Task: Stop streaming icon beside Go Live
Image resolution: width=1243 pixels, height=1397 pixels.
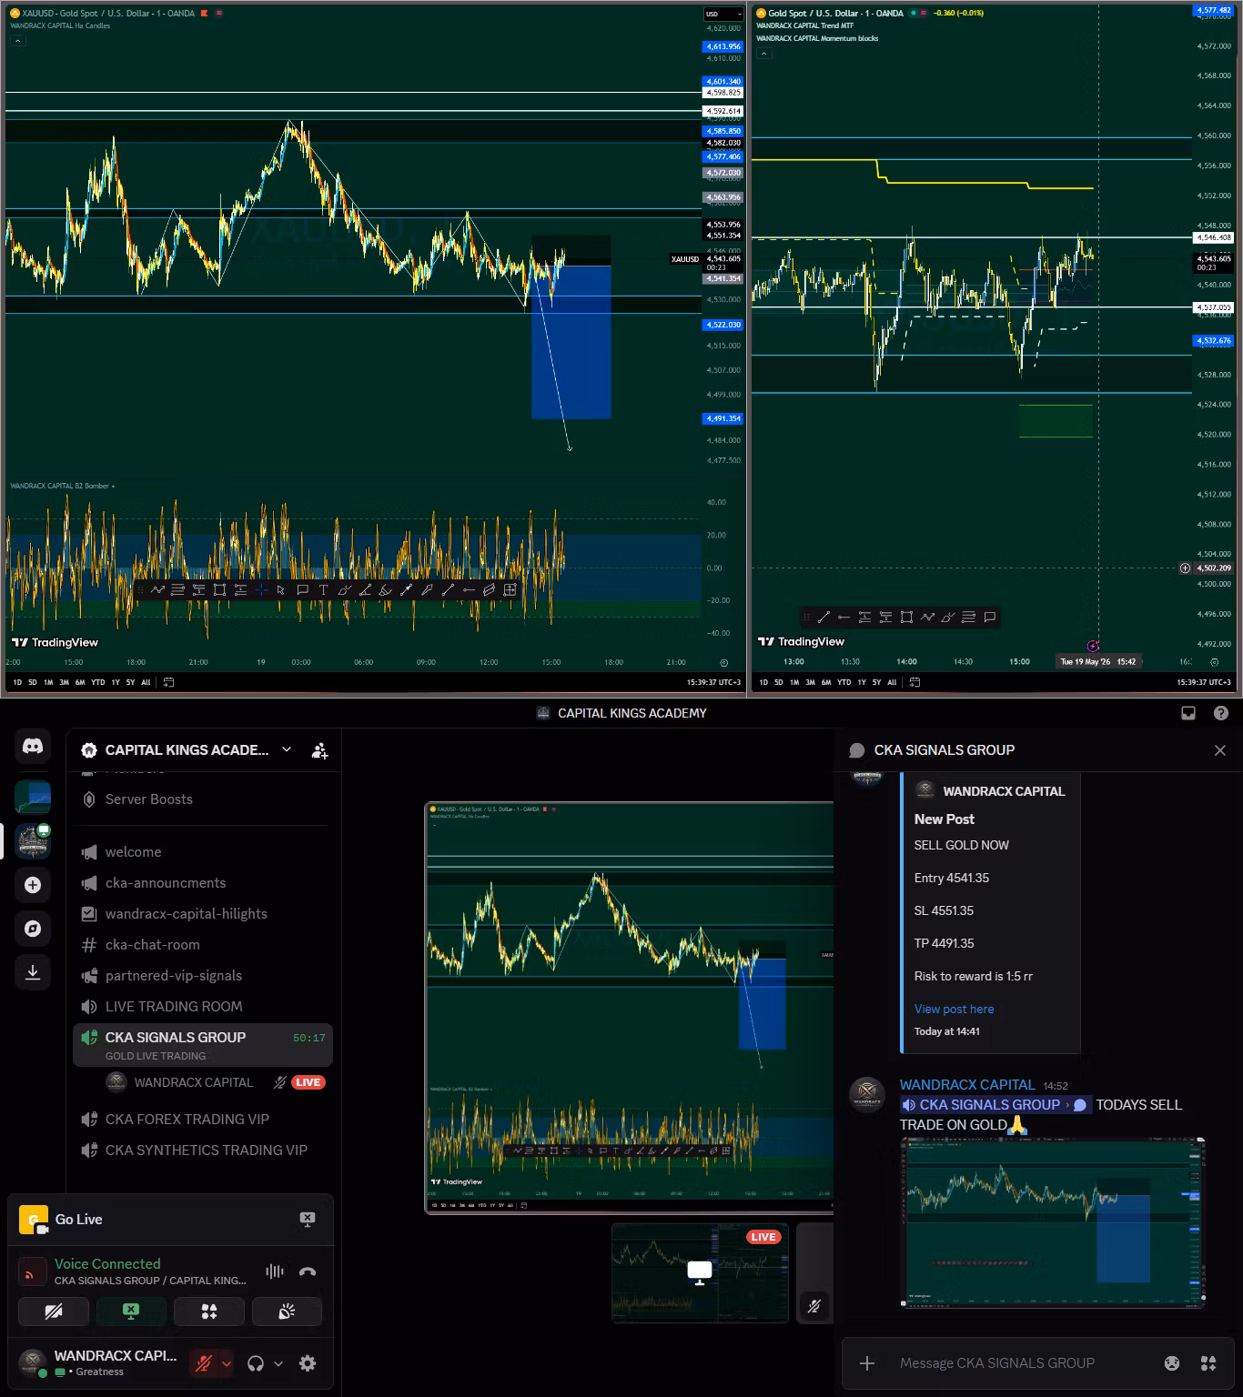Action: (308, 1220)
